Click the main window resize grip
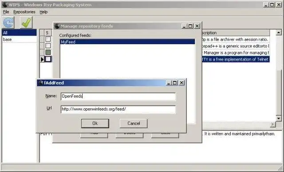Viewport: 284px width, 172px height. (280, 168)
